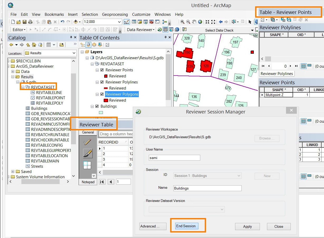The image size is (324, 238).
Task: Click the New map document icon
Action: (x=13, y=22)
